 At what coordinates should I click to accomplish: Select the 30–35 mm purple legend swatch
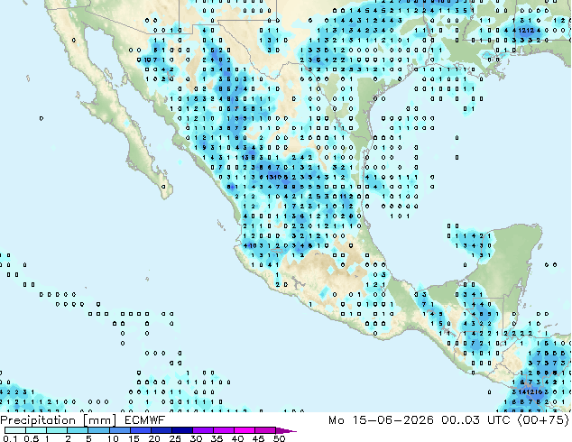(x=202, y=430)
